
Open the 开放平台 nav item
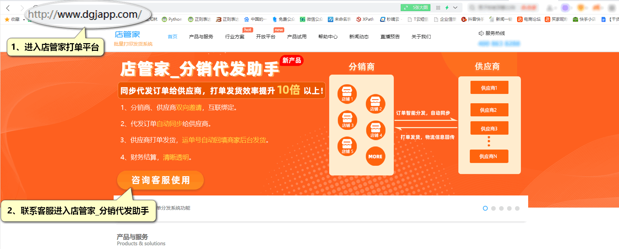pos(266,37)
